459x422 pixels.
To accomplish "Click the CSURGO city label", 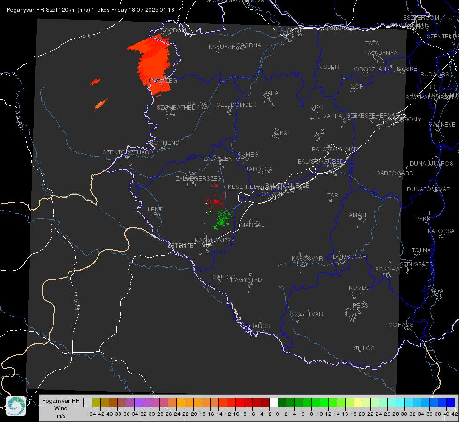I will (x=223, y=277).
